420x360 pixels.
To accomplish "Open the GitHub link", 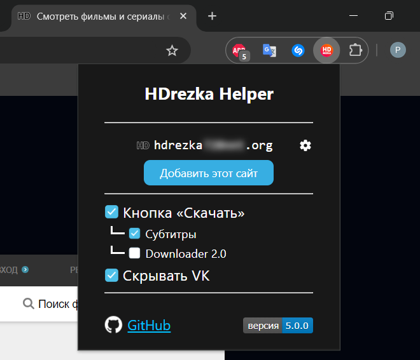I will tap(149, 326).
